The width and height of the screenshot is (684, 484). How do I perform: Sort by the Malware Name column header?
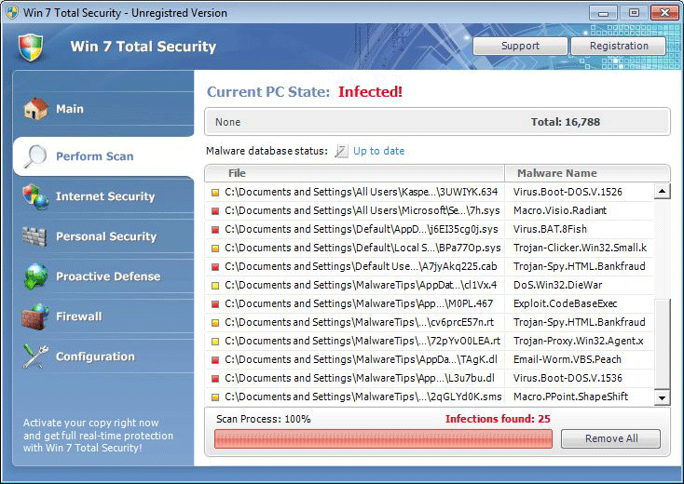tap(555, 173)
